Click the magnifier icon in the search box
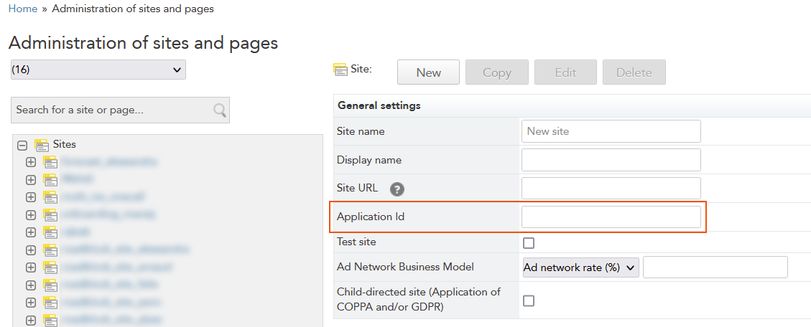 pyautogui.click(x=220, y=110)
